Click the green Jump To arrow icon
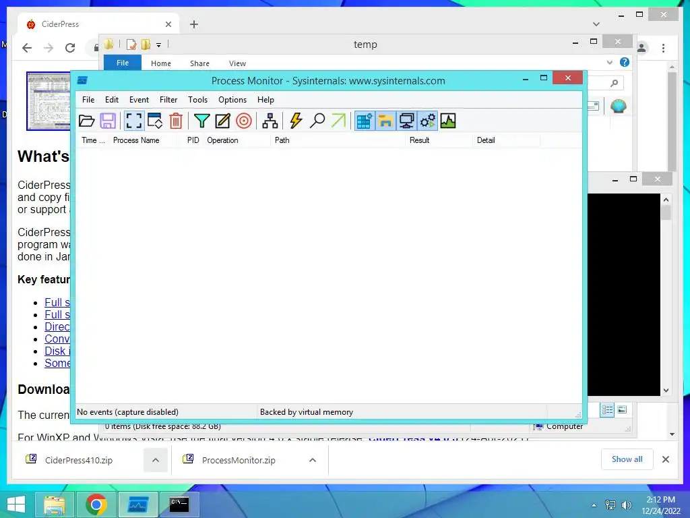This screenshot has height=518, width=690. click(338, 121)
